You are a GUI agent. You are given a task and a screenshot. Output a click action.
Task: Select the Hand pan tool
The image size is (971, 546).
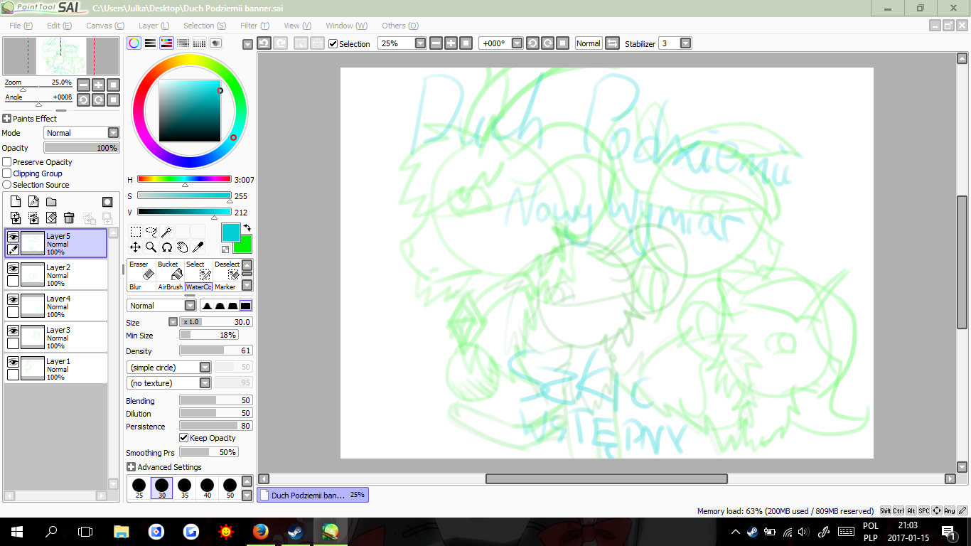coord(182,247)
